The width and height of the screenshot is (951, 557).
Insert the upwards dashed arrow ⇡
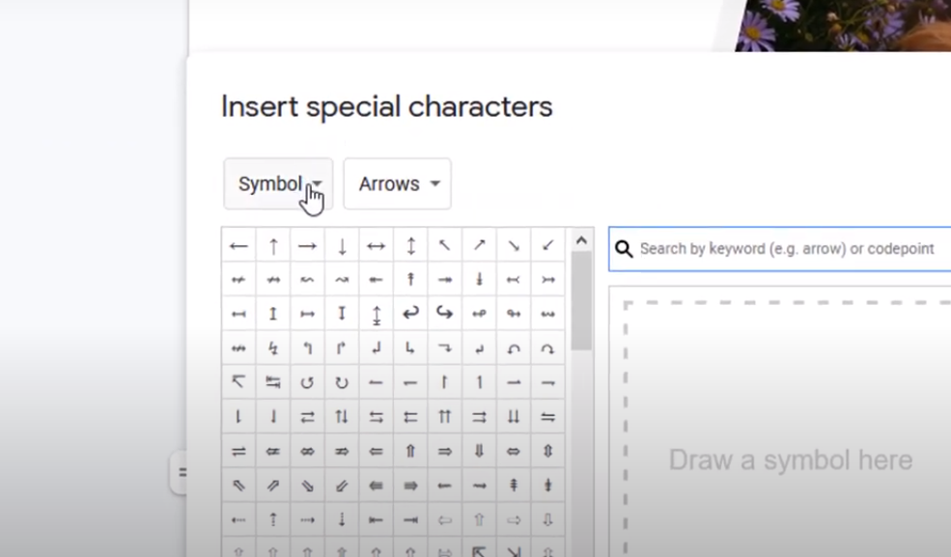[273, 519]
